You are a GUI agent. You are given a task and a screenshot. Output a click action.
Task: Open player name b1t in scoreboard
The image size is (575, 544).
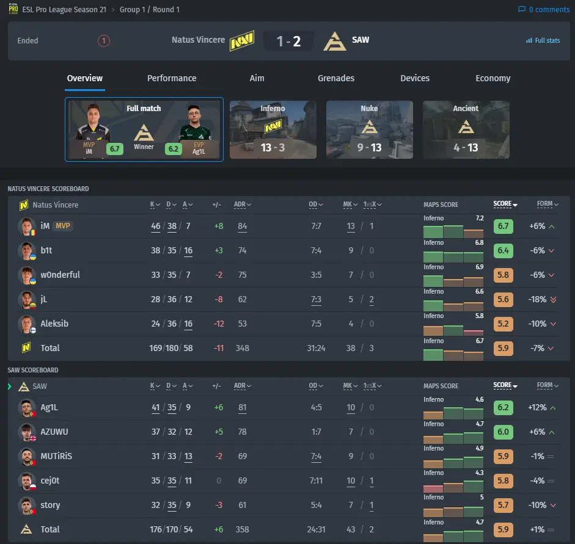(x=46, y=250)
